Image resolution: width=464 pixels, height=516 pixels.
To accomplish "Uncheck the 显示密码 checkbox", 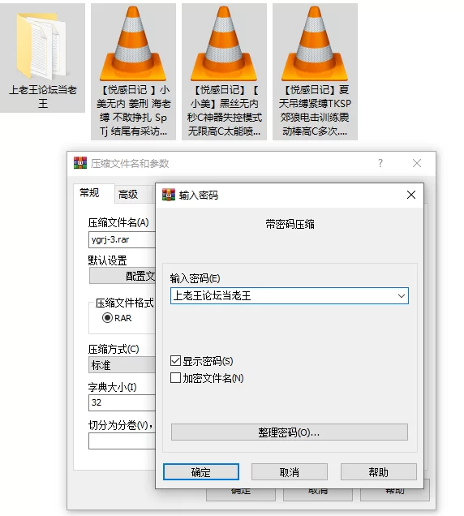I will 176,361.
